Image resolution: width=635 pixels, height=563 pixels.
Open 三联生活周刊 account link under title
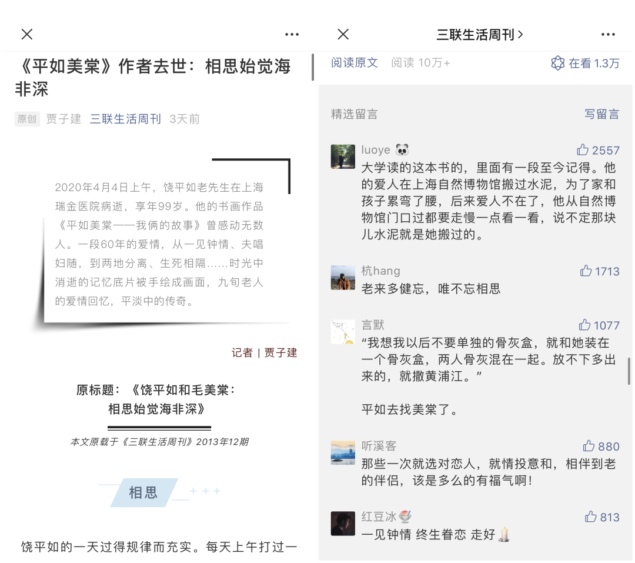[x=125, y=119]
